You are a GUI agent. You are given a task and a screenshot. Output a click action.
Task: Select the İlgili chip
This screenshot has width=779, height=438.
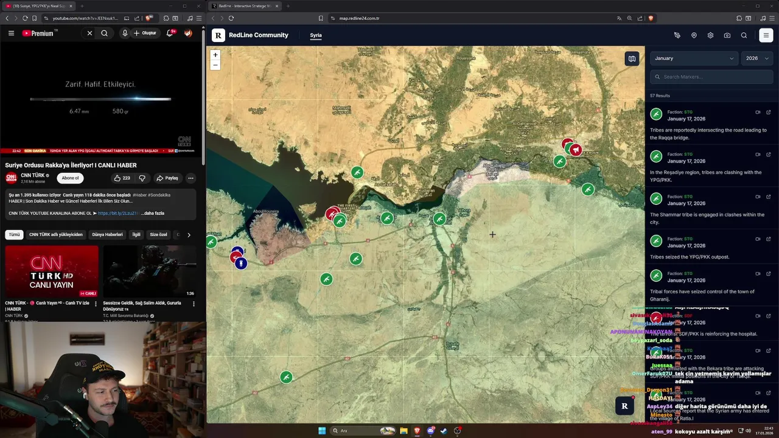pyautogui.click(x=136, y=234)
